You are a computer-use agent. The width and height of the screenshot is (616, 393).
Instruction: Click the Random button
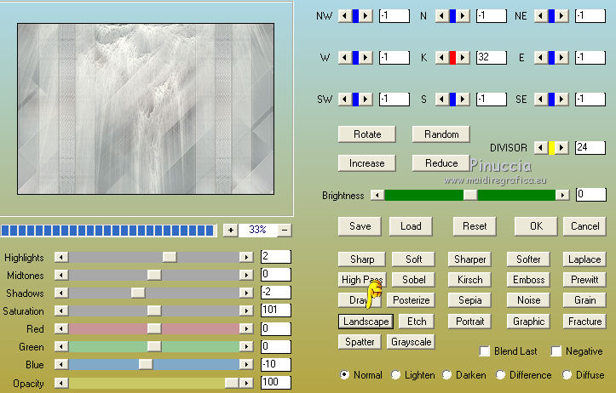[x=441, y=134]
